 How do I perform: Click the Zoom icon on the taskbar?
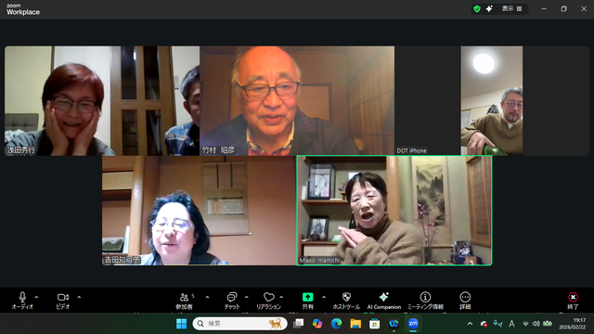413,324
